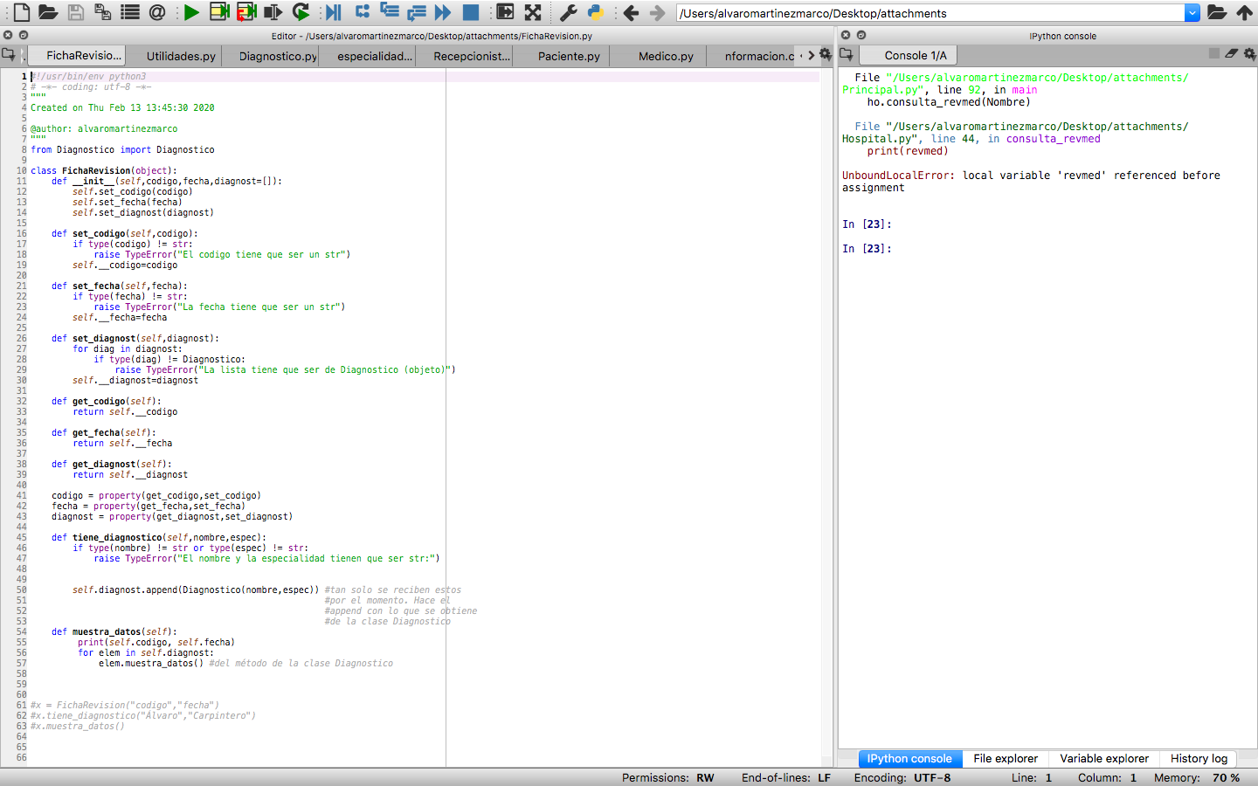
Task: Go to parent directory up-arrow icon
Action: coord(1244,12)
